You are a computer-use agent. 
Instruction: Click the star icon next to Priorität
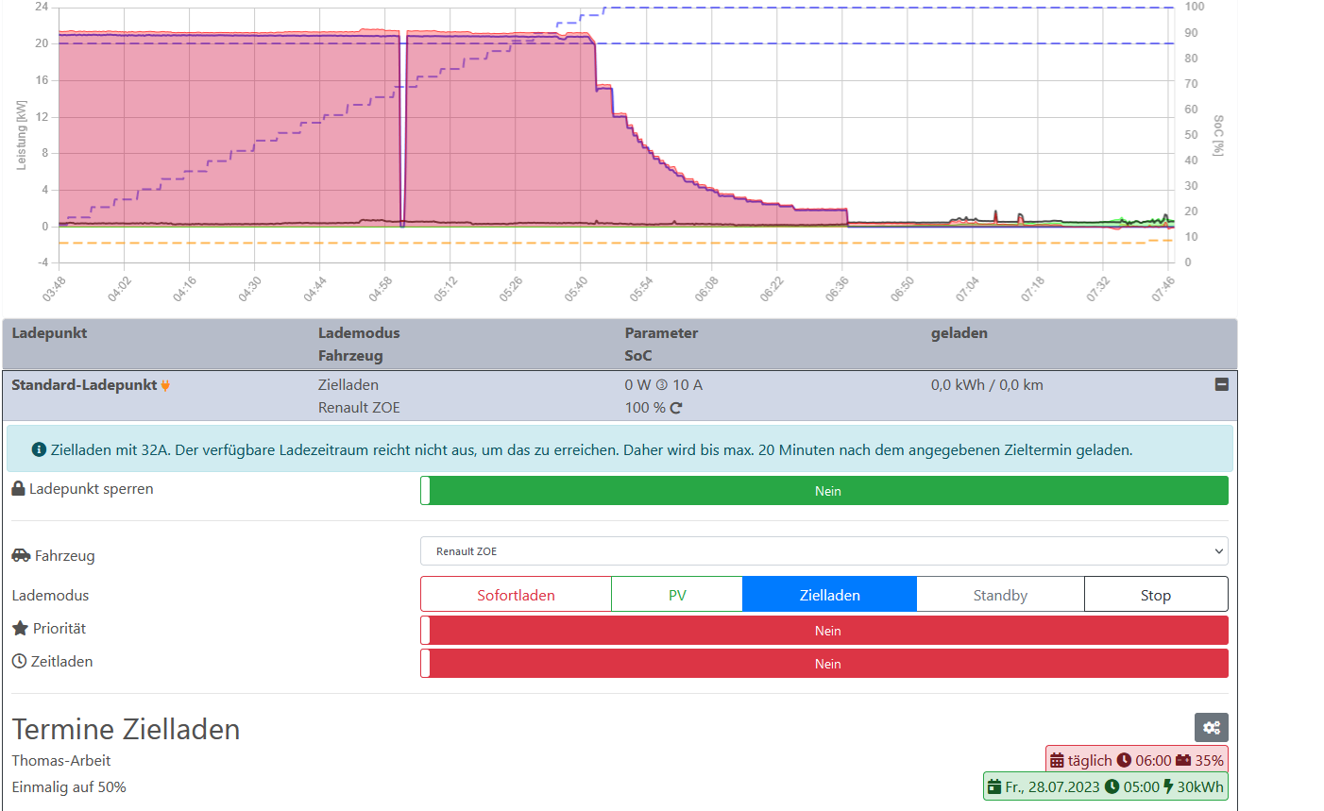[x=20, y=628]
